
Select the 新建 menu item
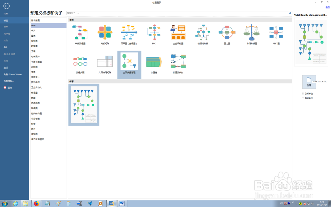pos(14,21)
